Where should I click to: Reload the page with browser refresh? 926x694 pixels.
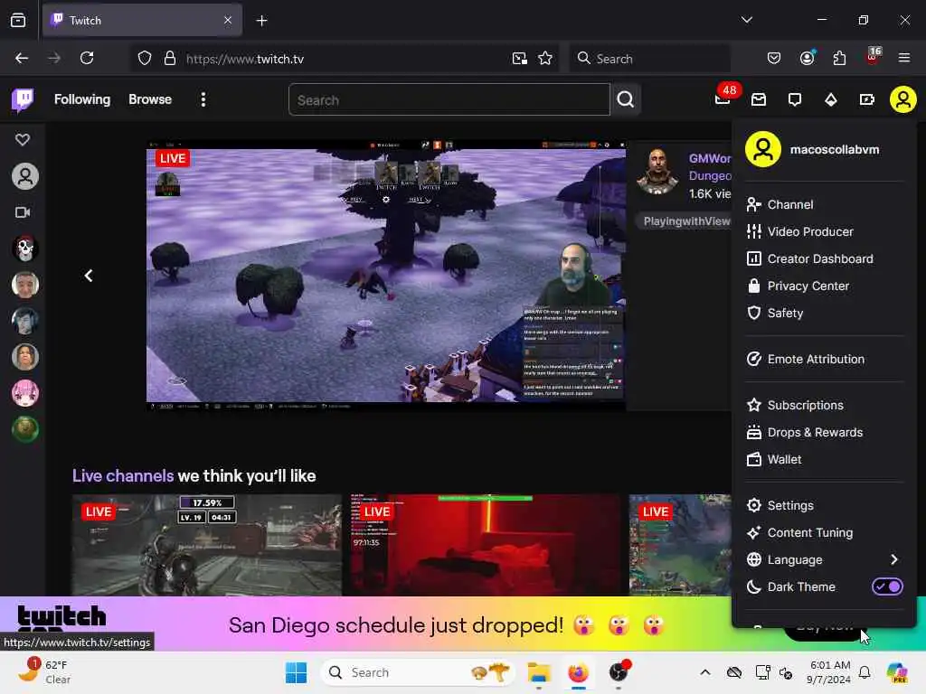click(x=87, y=59)
